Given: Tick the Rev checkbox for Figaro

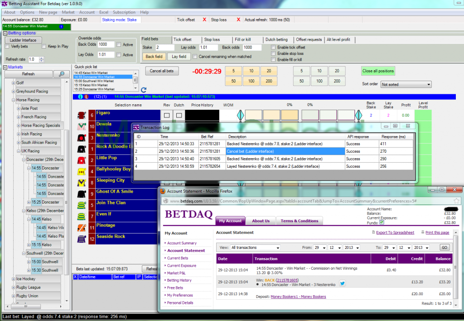Looking at the screenshot, I should click(167, 115).
